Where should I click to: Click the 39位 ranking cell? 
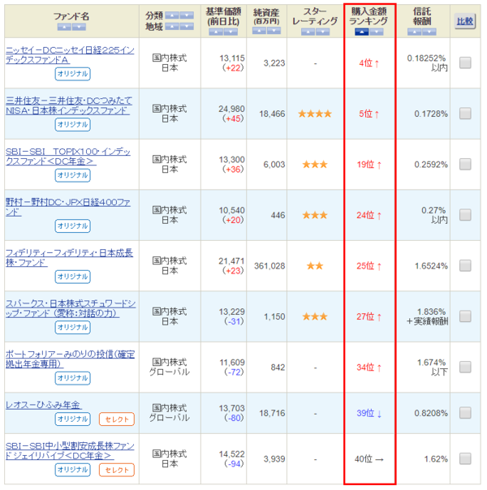[x=369, y=414]
